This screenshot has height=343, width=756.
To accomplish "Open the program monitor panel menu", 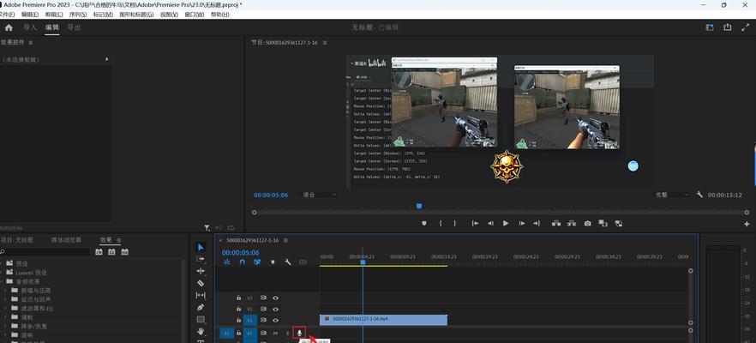I will 325,43.
